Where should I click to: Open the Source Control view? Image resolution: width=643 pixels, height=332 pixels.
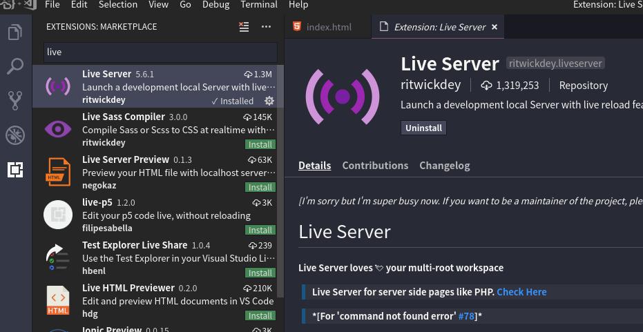pos(15,100)
